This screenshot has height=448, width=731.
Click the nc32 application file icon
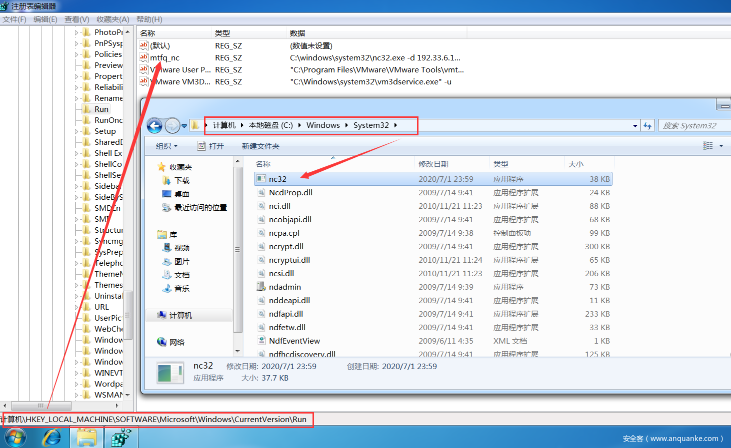(260, 179)
